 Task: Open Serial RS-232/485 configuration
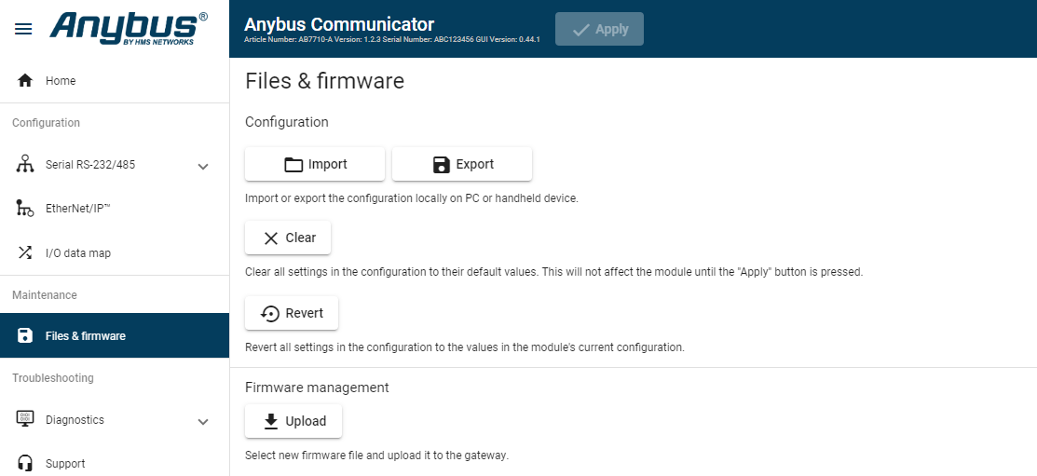[115, 165]
